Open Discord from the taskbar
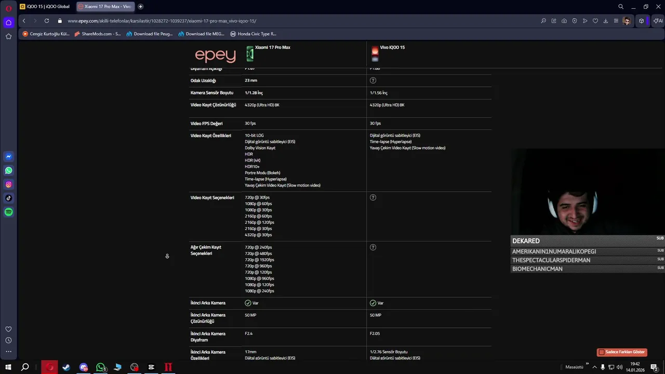The height and width of the screenshot is (374, 665). pos(83,367)
